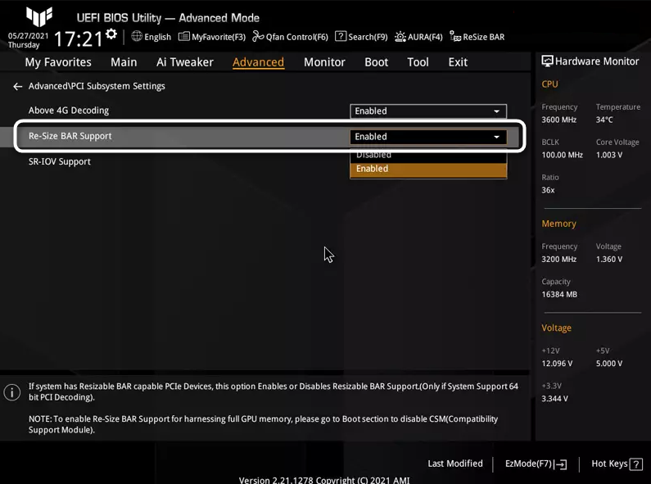
Task: Click the version copyright text
Action: 324,480
